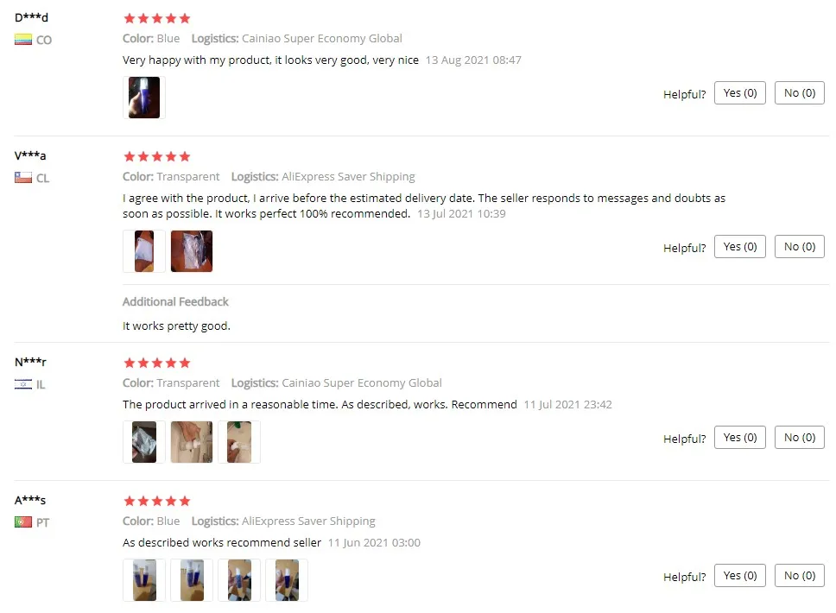Click the Portugal flag icon under A***s
The height and width of the screenshot is (613, 836).
point(23,521)
